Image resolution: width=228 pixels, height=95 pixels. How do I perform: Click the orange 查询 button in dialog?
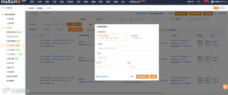pos(154,77)
